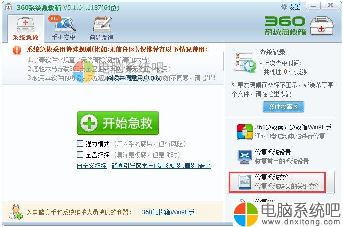Enable the 全盘扫描 checkbox

click(x=80, y=155)
